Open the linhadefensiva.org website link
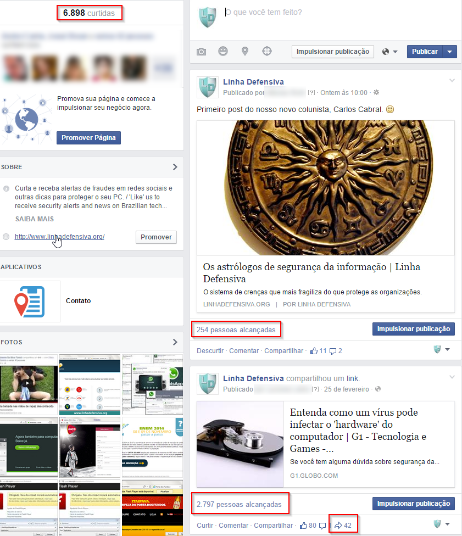This screenshot has height=536, width=462. [x=59, y=237]
